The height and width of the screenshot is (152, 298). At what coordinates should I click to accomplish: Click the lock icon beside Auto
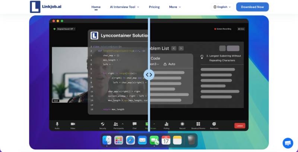coord(165,64)
